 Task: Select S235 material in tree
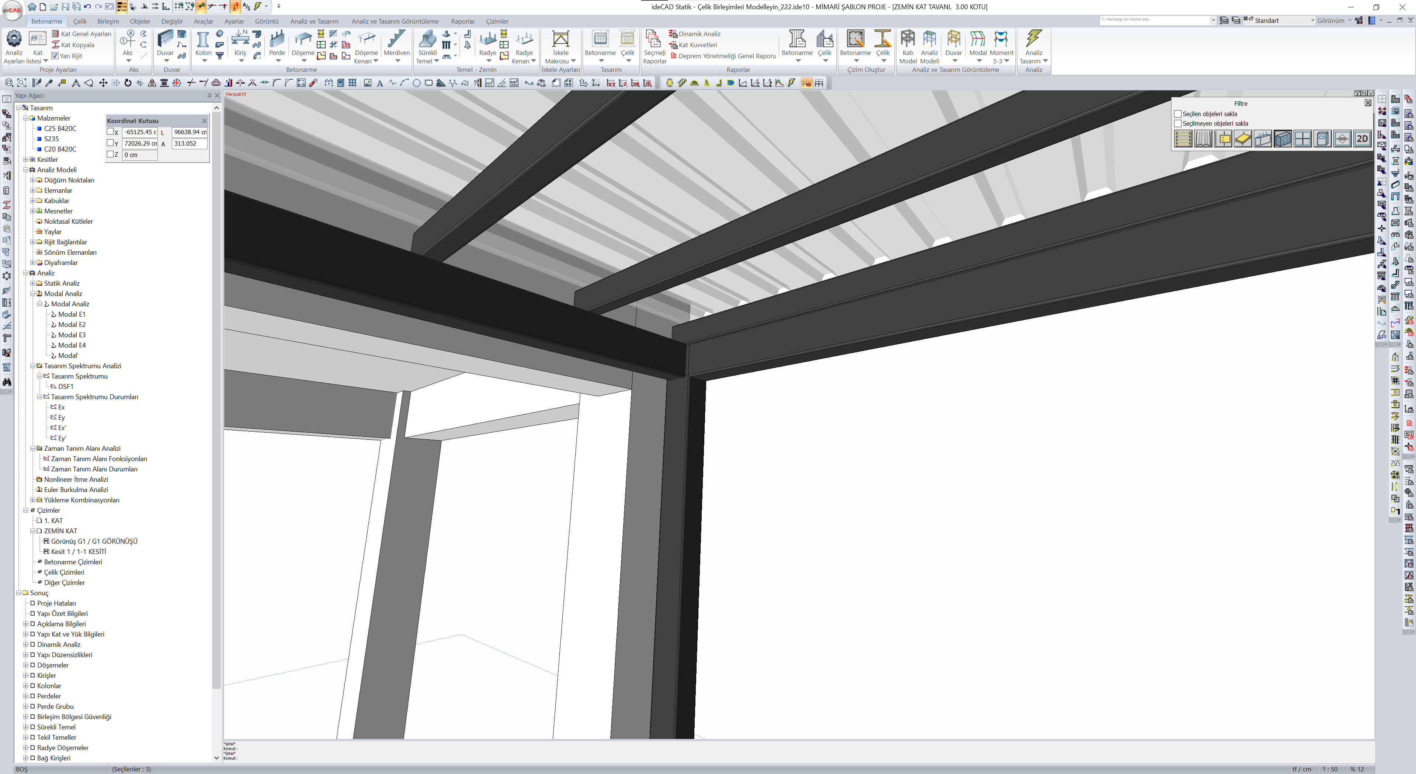point(51,139)
